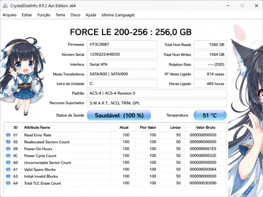
Task: Click the Pior Valor column header
Action: 148,128
